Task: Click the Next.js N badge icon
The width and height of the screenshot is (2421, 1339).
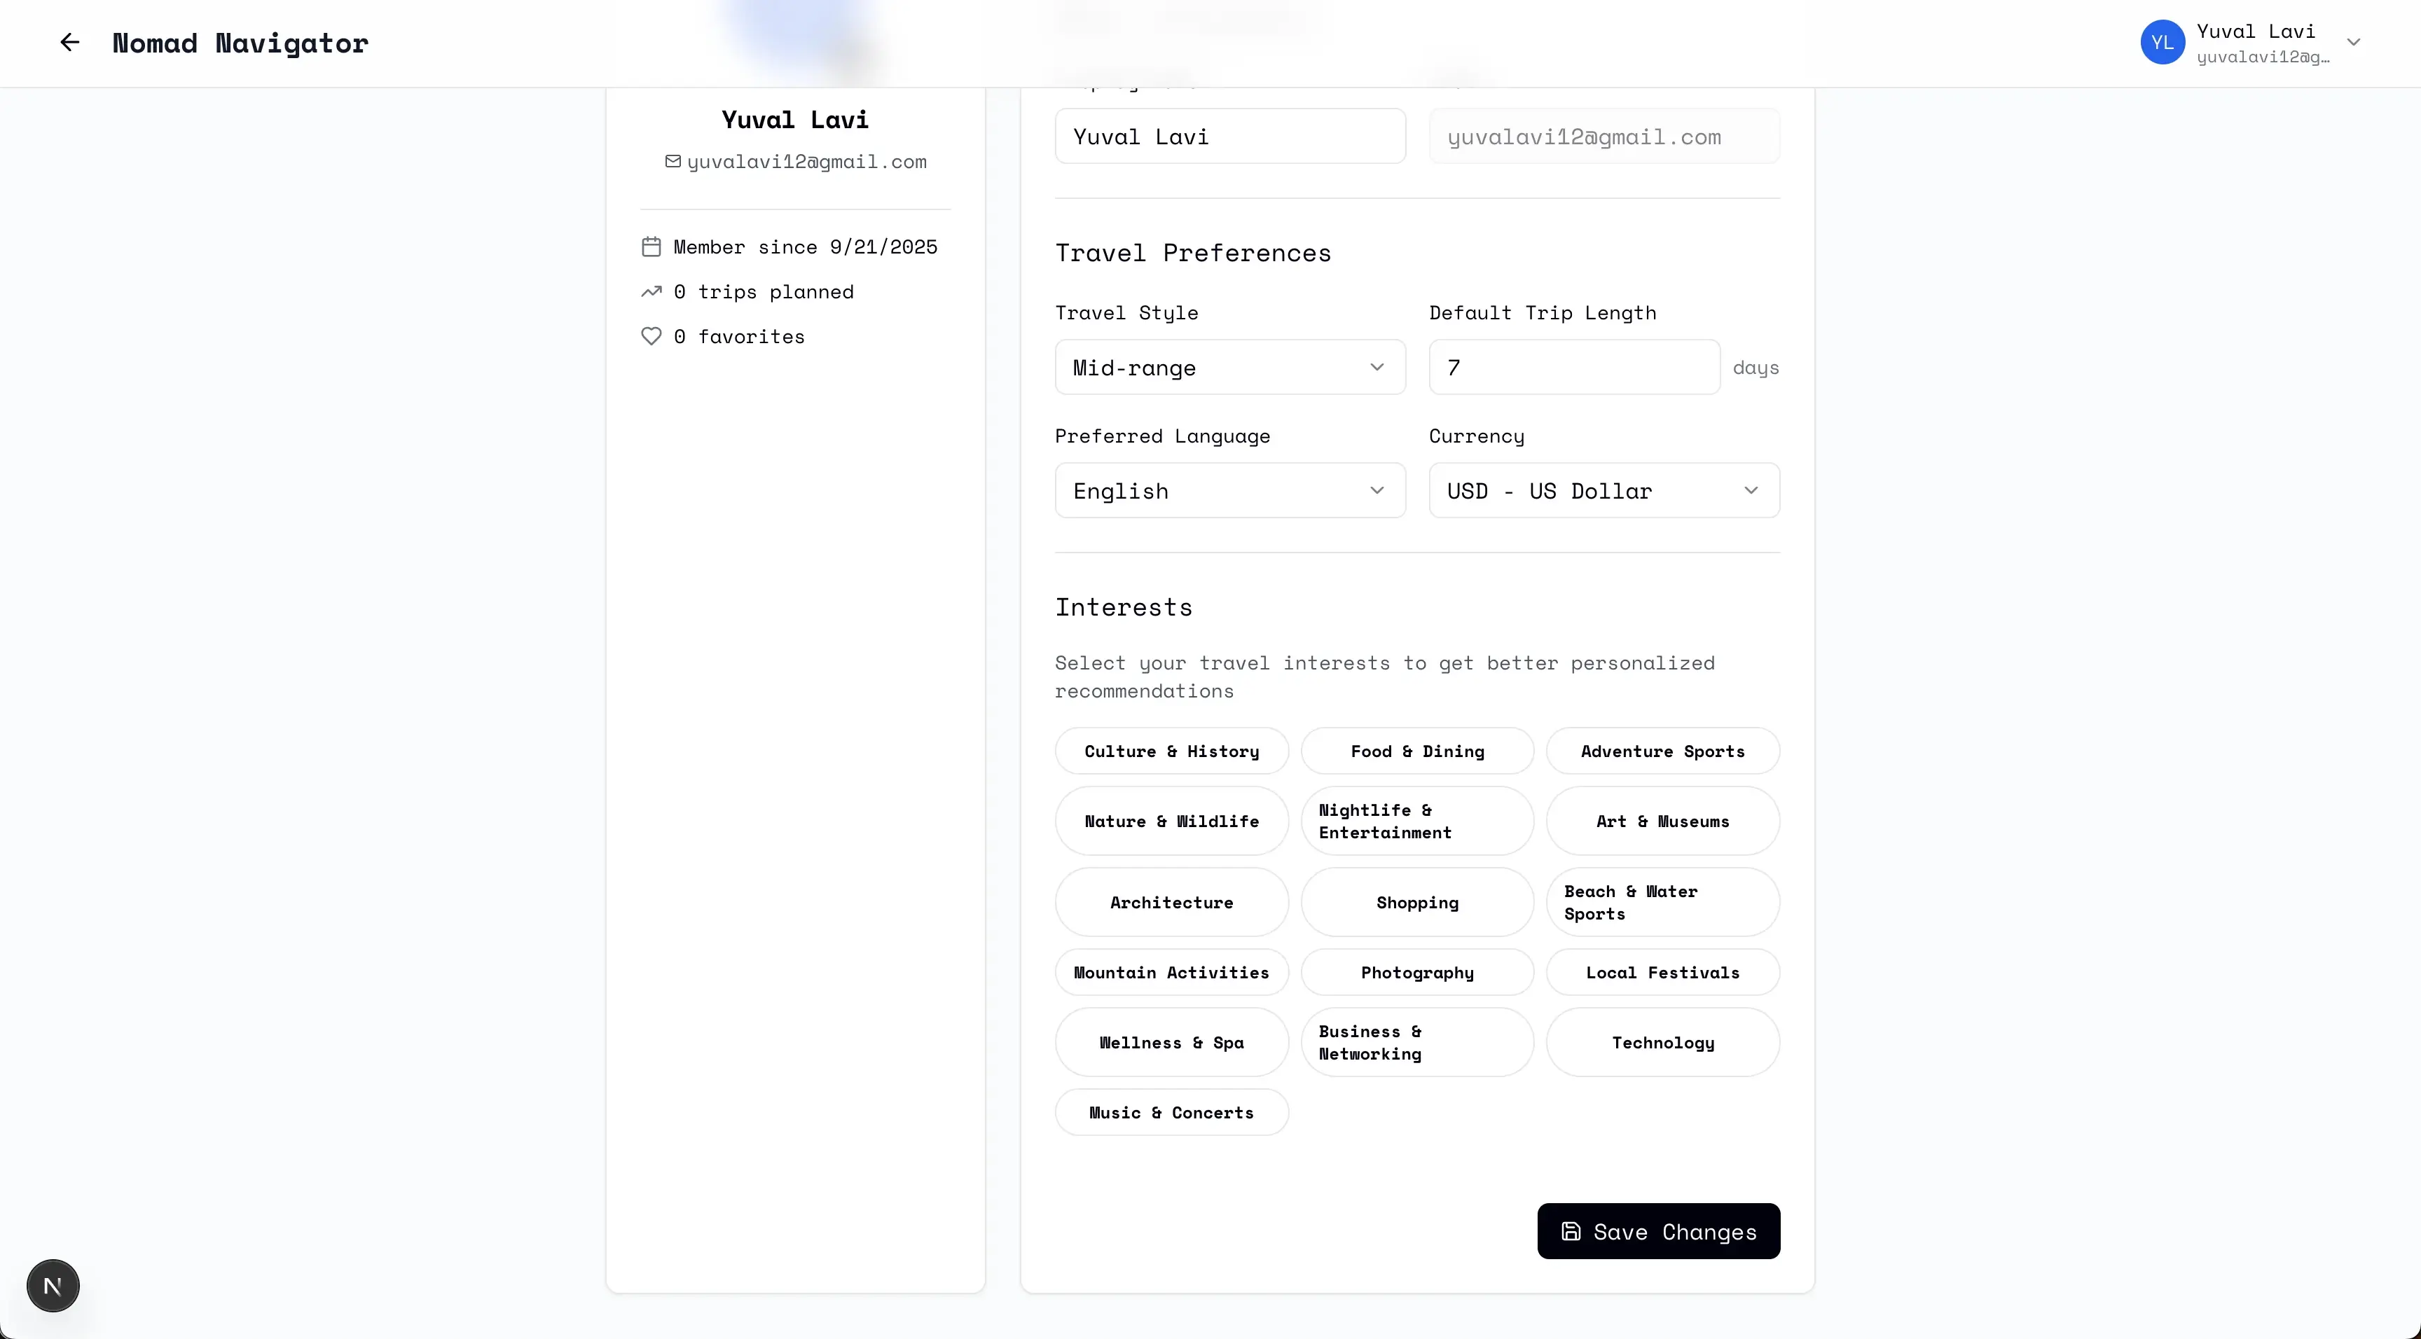Action: click(x=53, y=1286)
